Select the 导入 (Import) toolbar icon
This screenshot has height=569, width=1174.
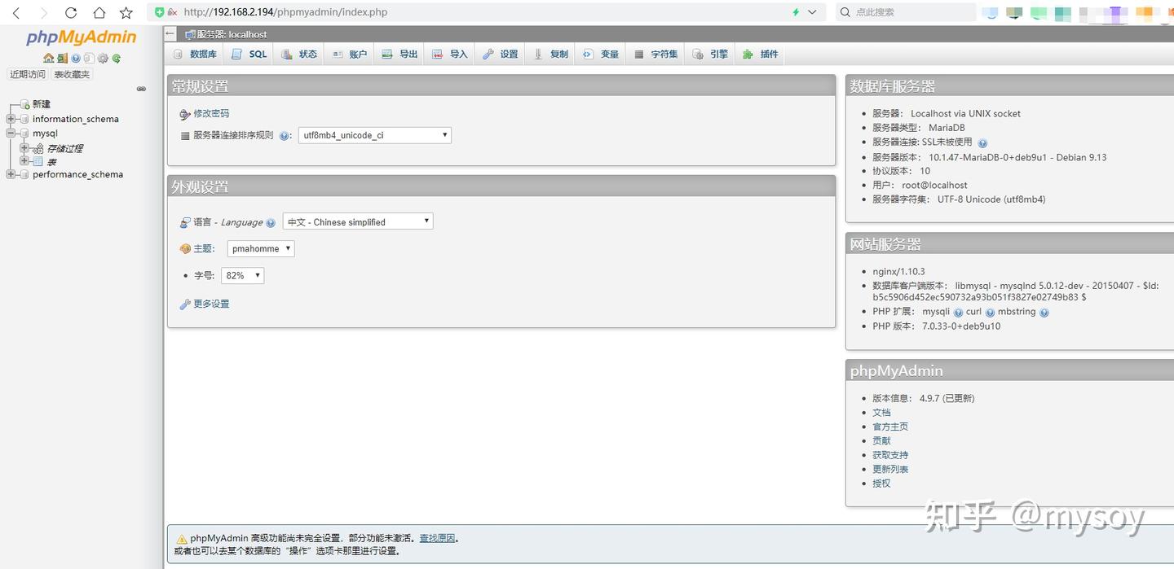click(439, 53)
